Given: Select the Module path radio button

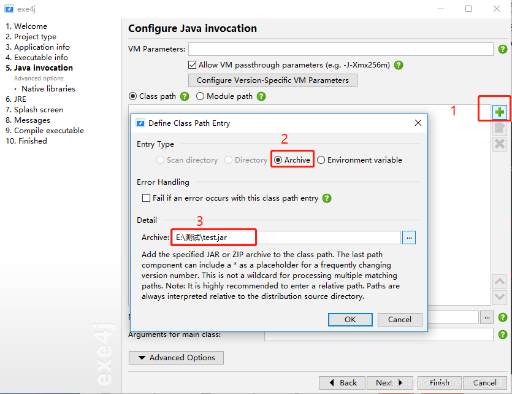Looking at the screenshot, I should pos(200,96).
